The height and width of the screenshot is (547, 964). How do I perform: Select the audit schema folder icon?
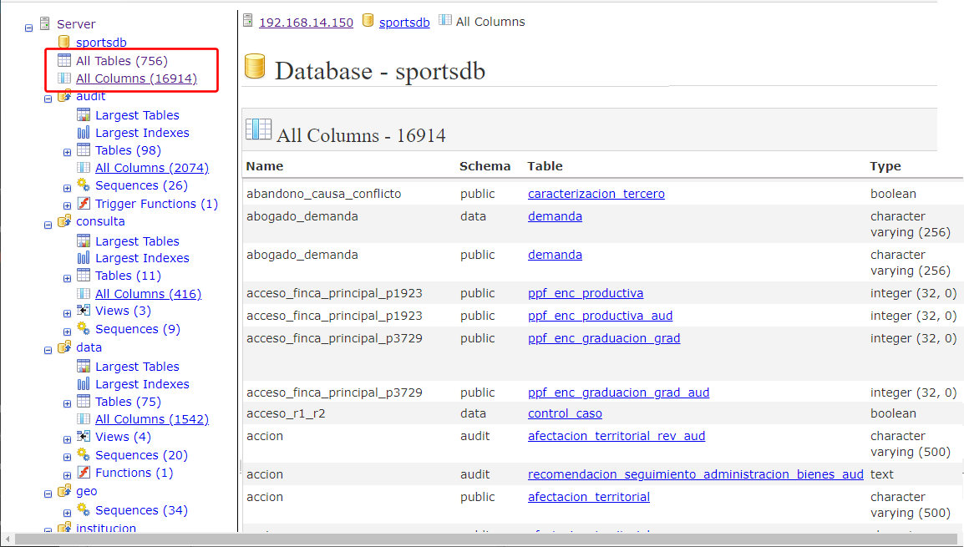[64, 96]
